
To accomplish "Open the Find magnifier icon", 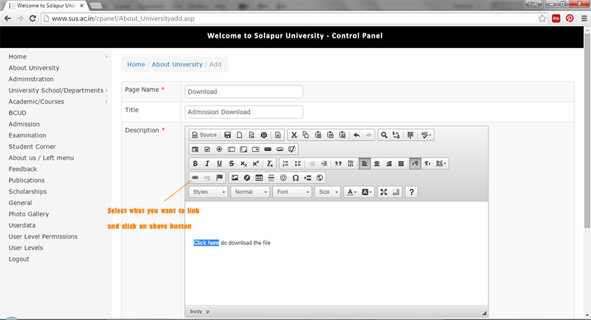I will pyautogui.click(x=384, y=135).
